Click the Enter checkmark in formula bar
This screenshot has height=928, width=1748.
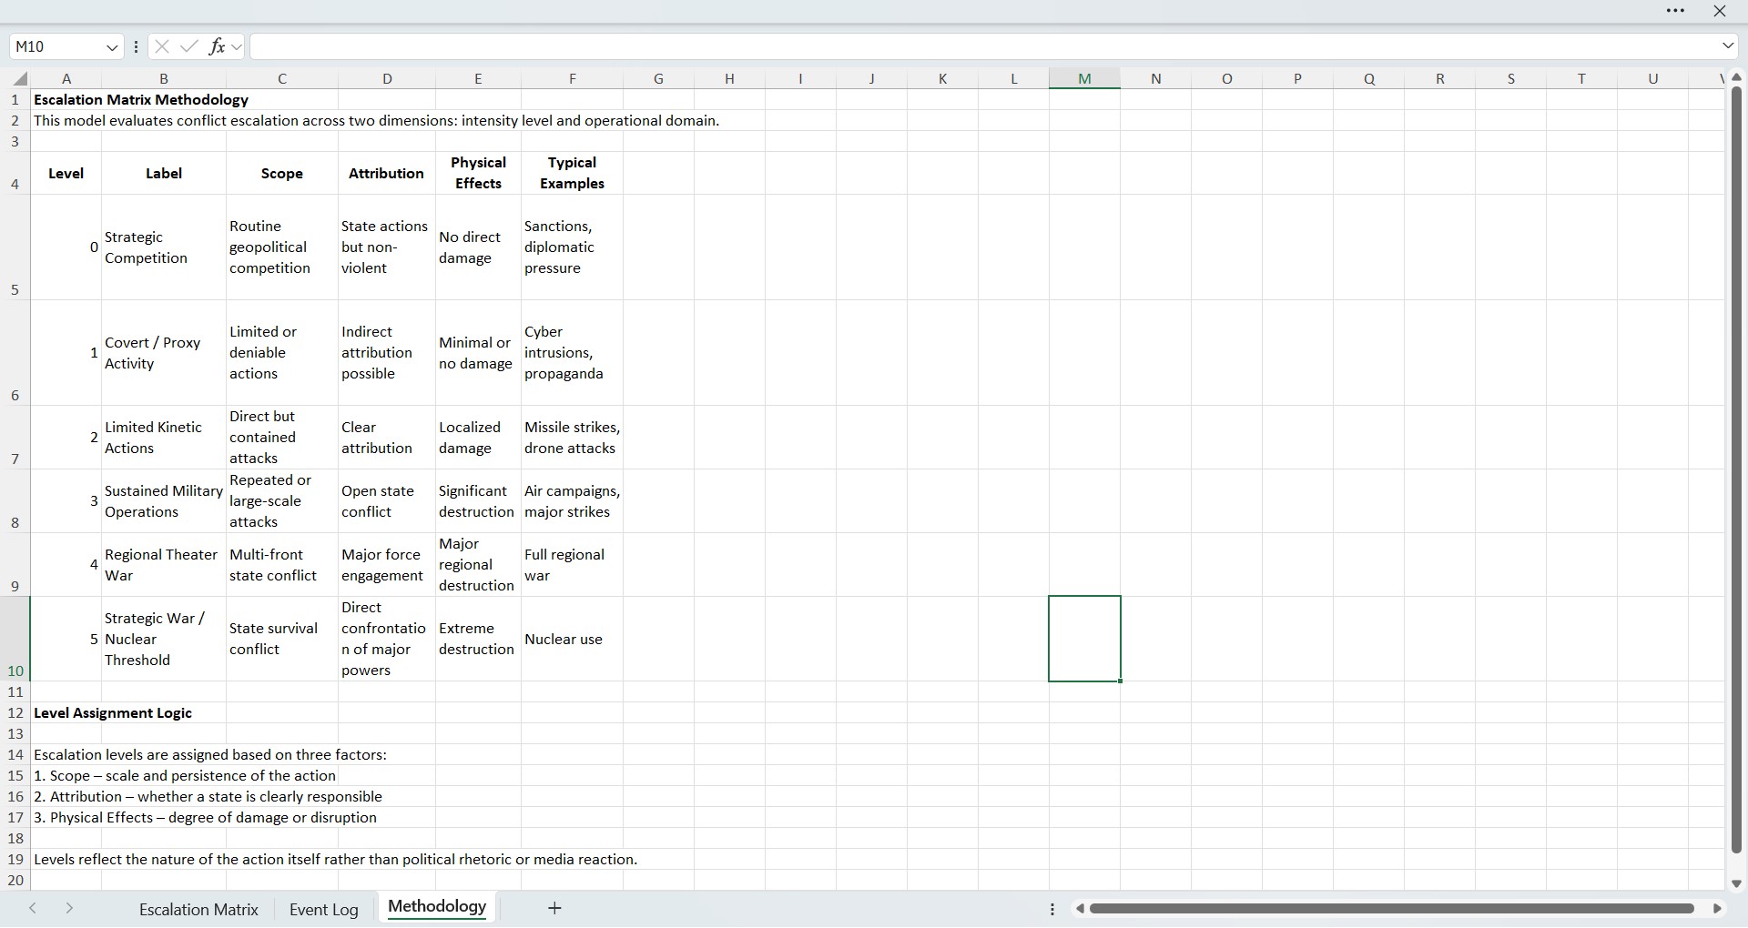[x=189, y=46]
